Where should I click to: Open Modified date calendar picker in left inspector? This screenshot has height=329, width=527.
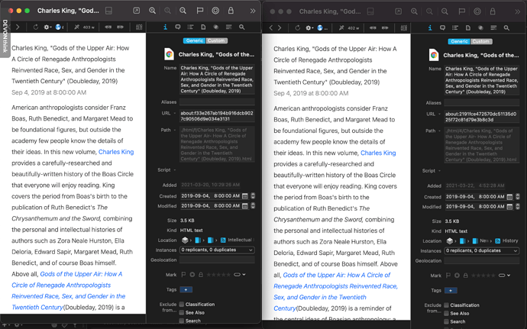(x=245, y=205)
